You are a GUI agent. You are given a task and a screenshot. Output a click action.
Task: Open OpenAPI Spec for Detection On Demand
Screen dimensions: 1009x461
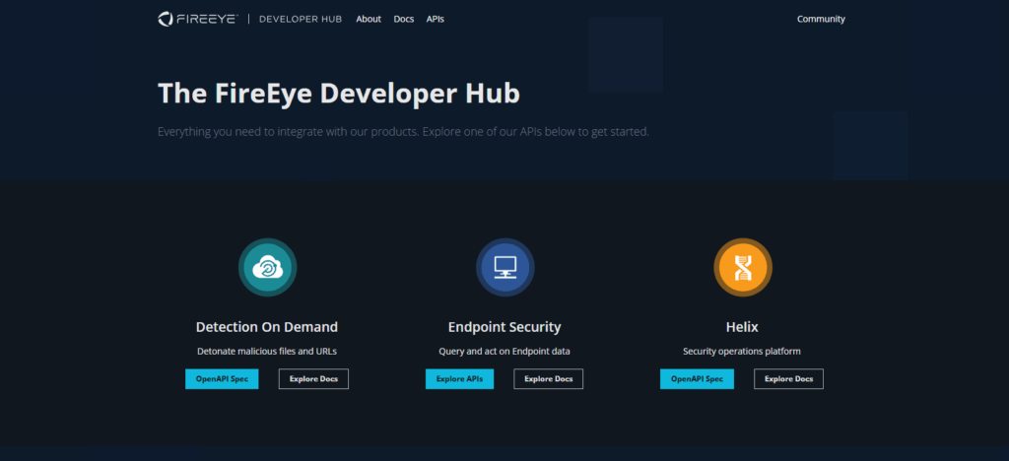pos(222,379)
